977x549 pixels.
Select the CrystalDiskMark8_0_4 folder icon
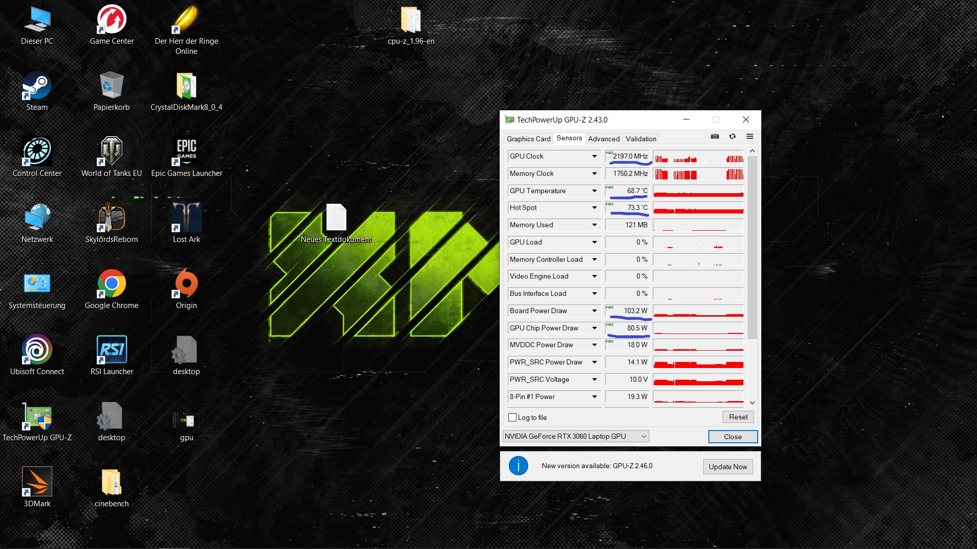click(186, 87)
